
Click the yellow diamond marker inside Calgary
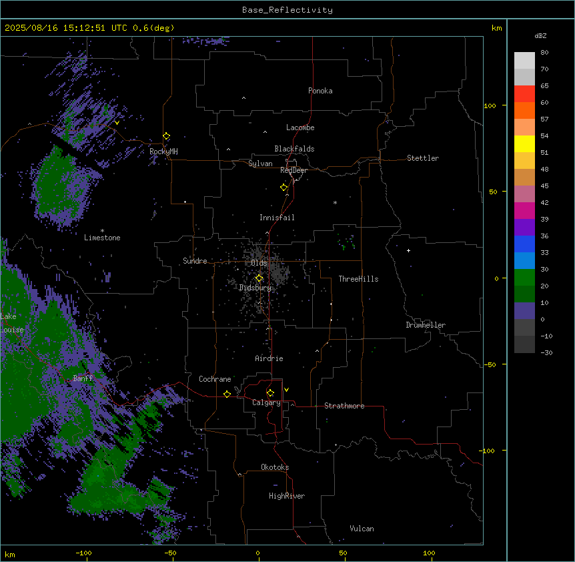(x=270, y=393)
